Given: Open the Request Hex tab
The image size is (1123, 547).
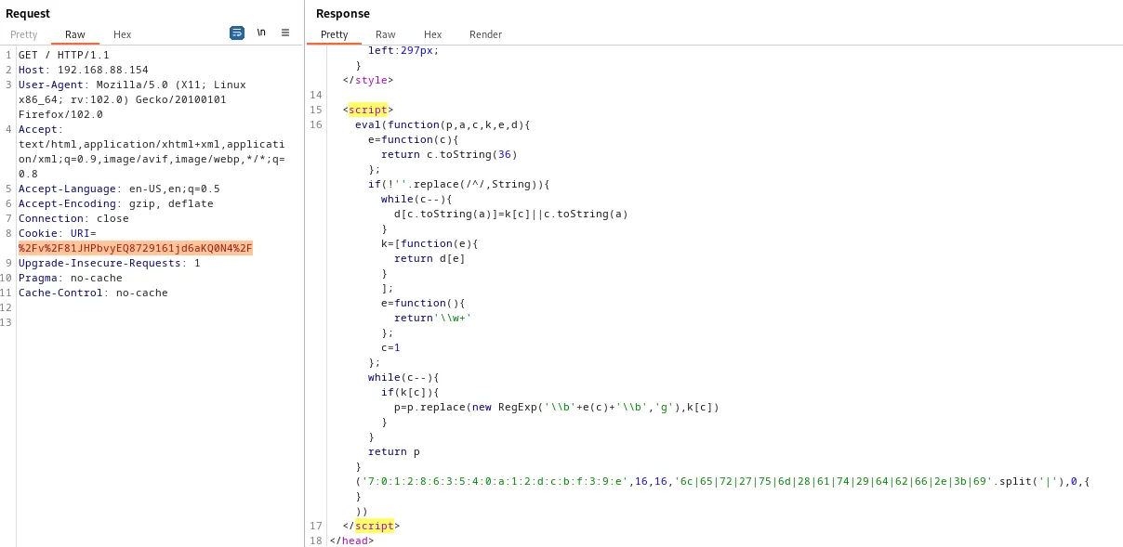Looking at the screenshot, I should [x=123, y=34].
